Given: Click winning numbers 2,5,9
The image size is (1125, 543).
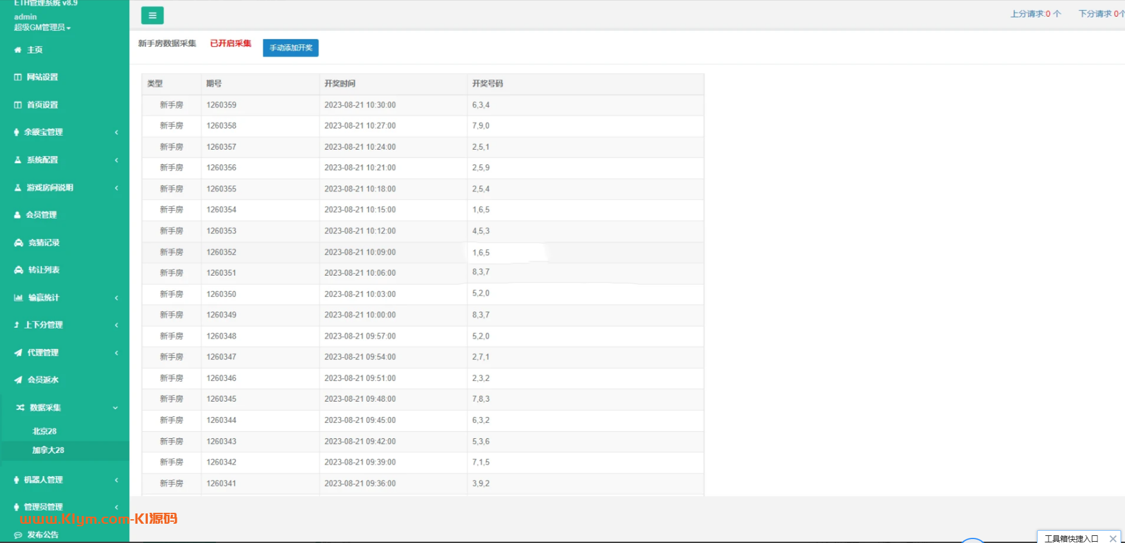Looking at the screenshot, I should pos(481,168).
